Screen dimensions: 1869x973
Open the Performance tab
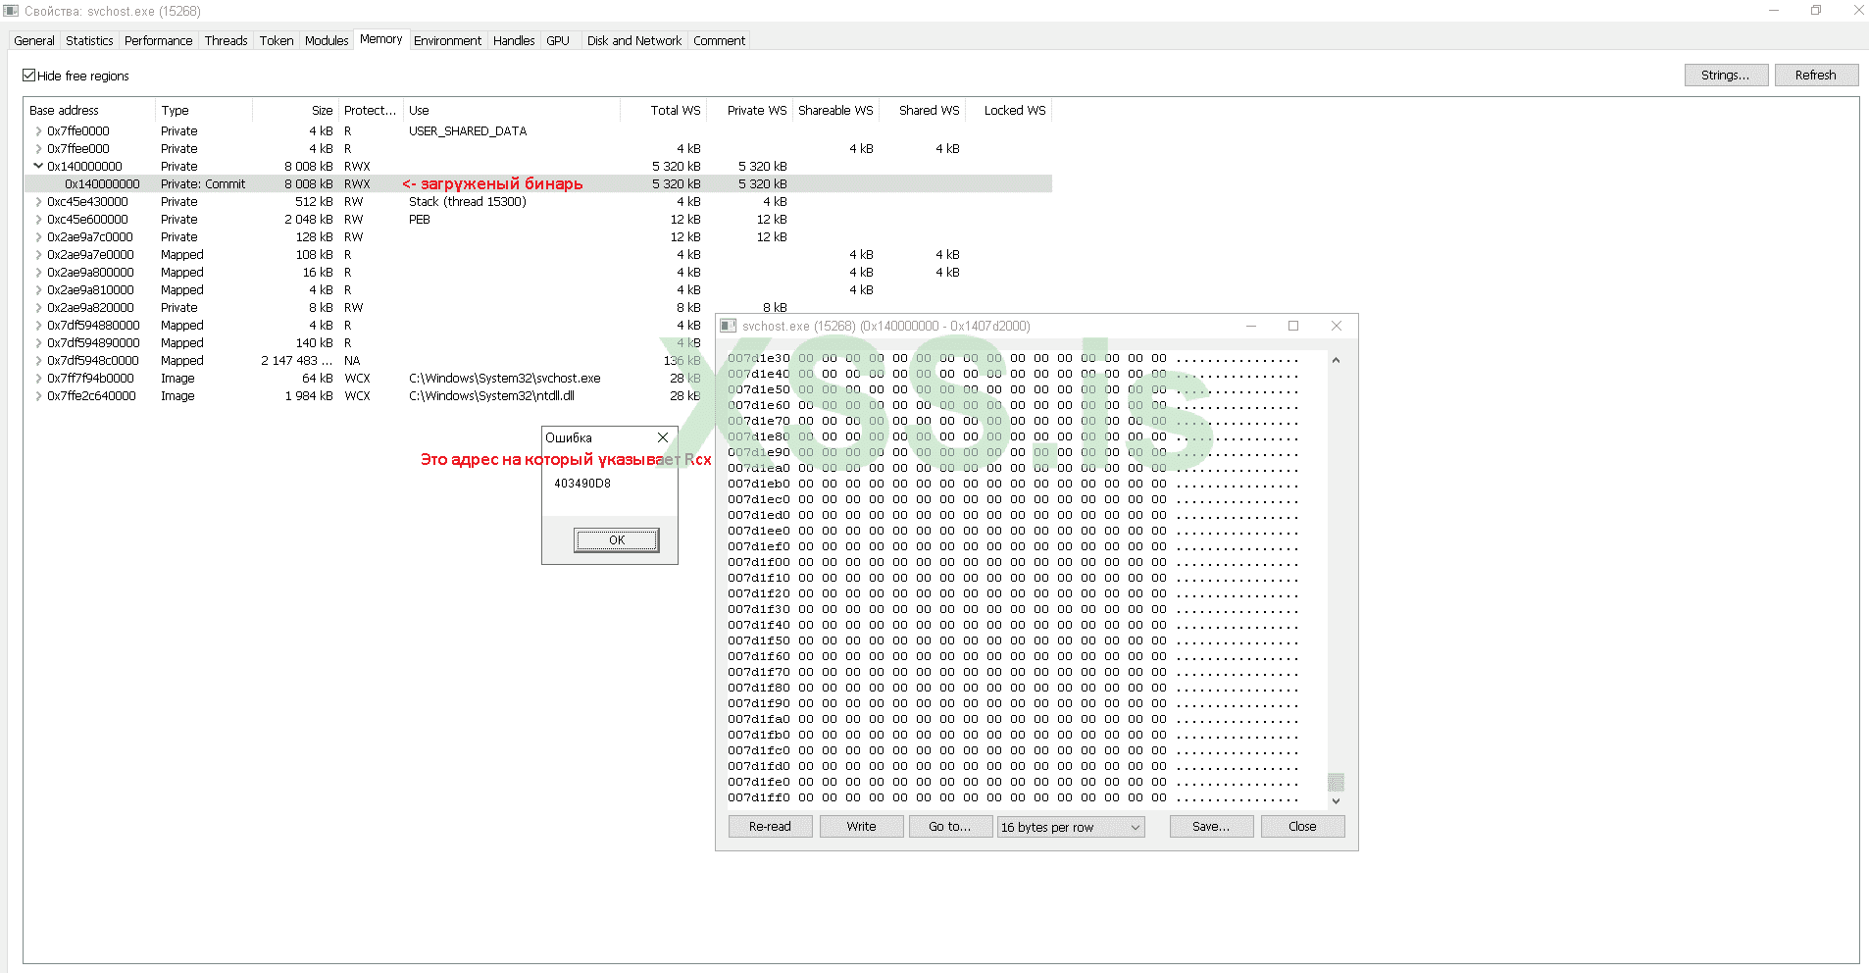tap(159, 41)
